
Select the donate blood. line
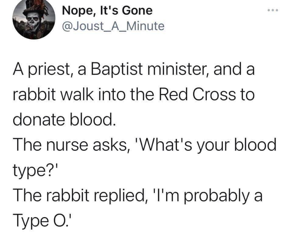click(x=64, y=119)
